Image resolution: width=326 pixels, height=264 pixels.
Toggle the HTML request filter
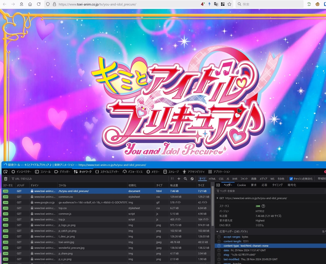click(x=212, y=179)
